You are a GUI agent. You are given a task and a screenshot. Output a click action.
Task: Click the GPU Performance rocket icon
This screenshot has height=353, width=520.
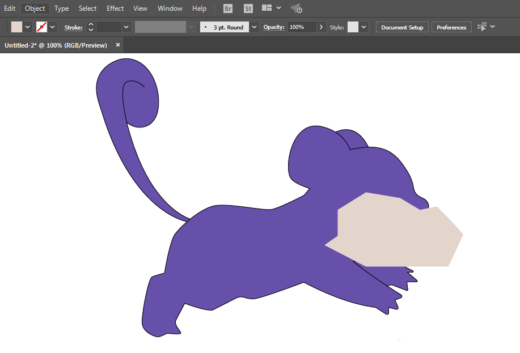296,8
